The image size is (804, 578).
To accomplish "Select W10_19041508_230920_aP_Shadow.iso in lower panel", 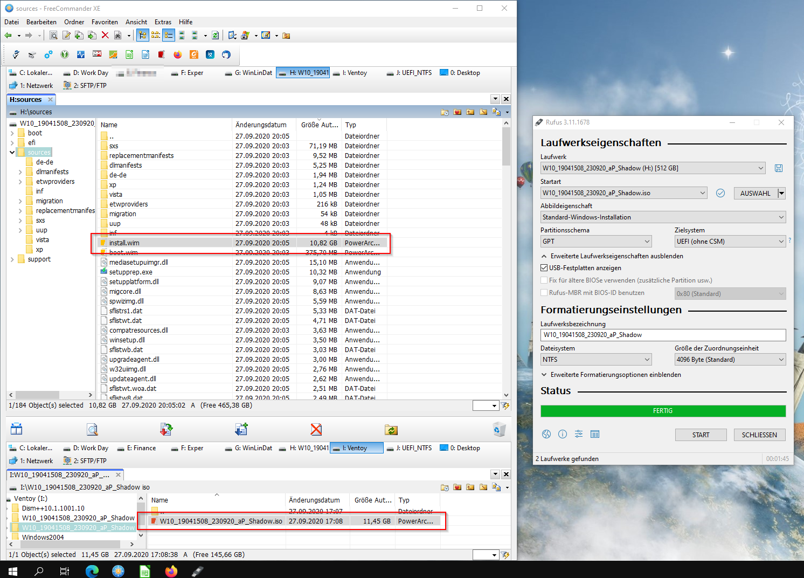I will click(x=295, y=521).
